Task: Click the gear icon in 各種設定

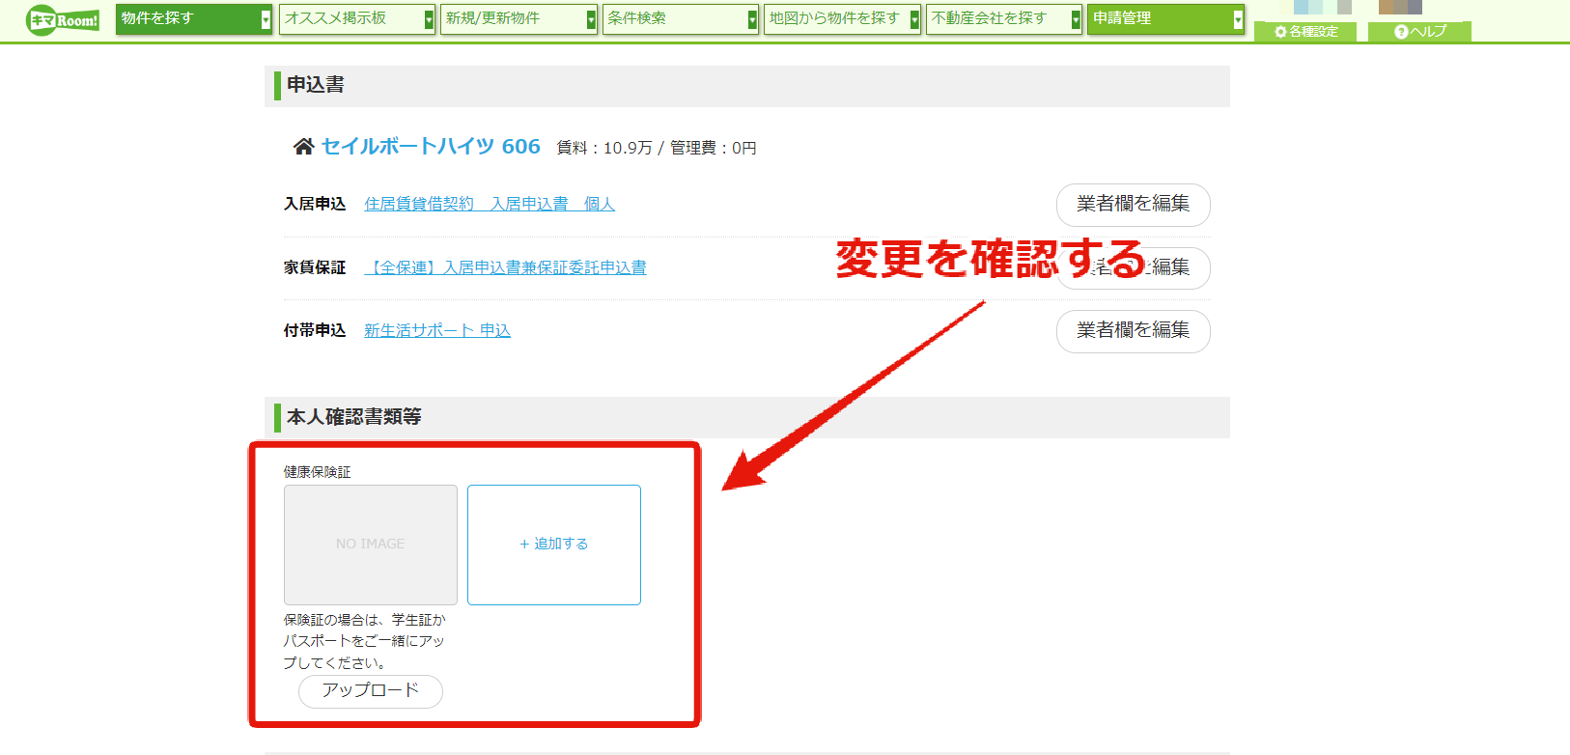Action: 1280,32
